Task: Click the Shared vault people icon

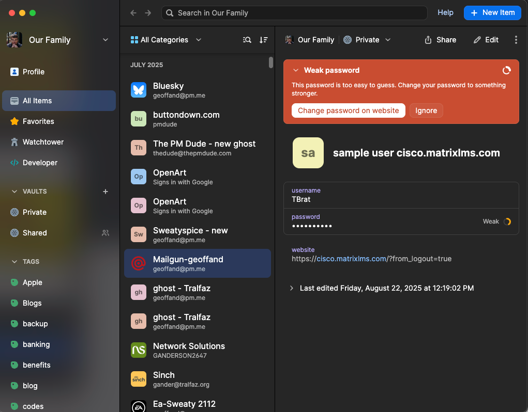Action: (105, 233)
